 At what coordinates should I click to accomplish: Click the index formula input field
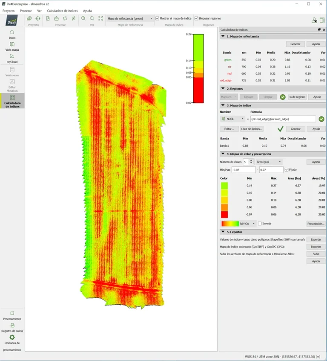(283, 119)
